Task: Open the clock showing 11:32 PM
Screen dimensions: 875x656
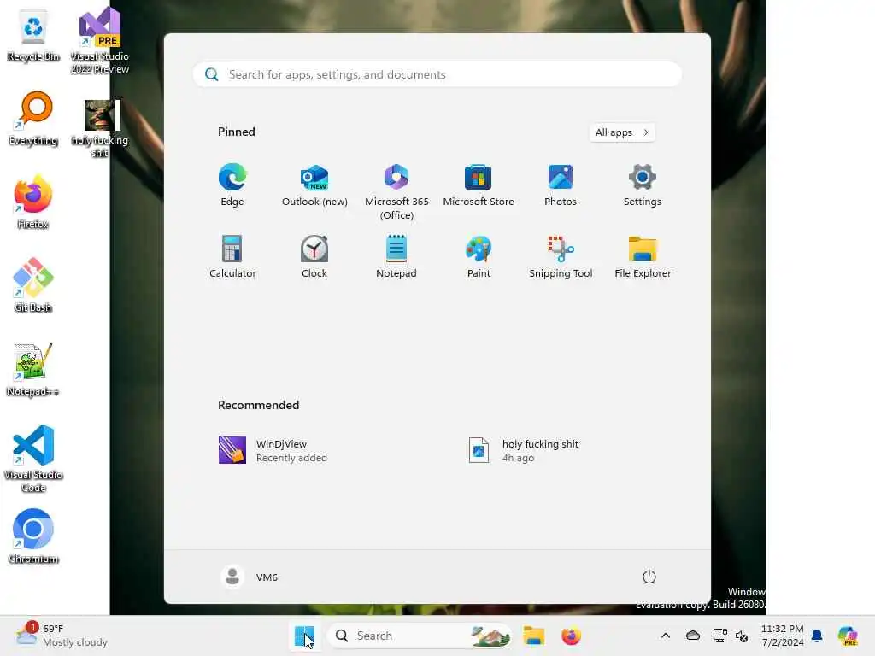Action: (783, 635)
